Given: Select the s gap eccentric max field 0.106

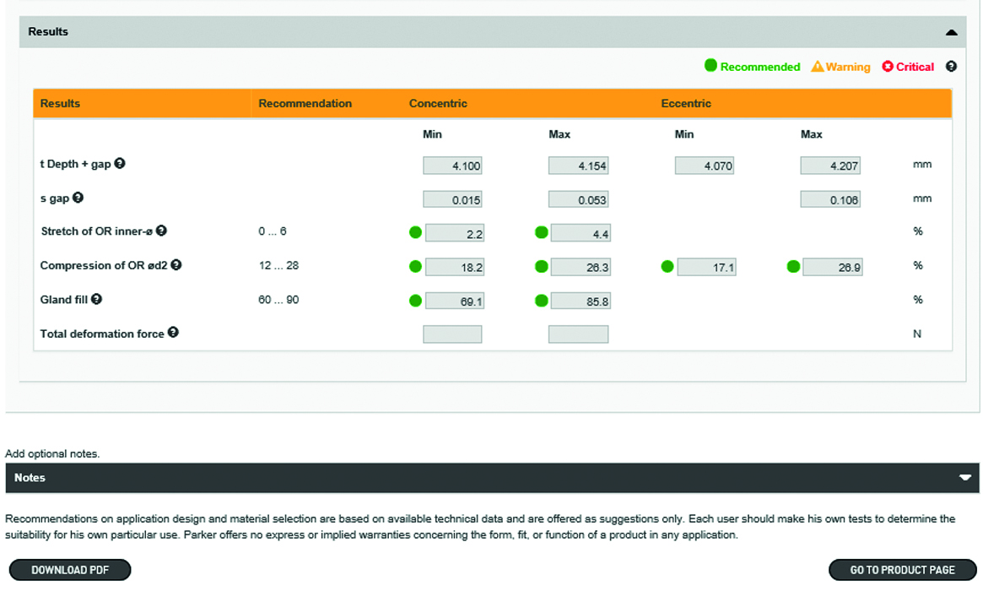Looking at the screenshot, I should pyautogui.click(x=830, y=199).
